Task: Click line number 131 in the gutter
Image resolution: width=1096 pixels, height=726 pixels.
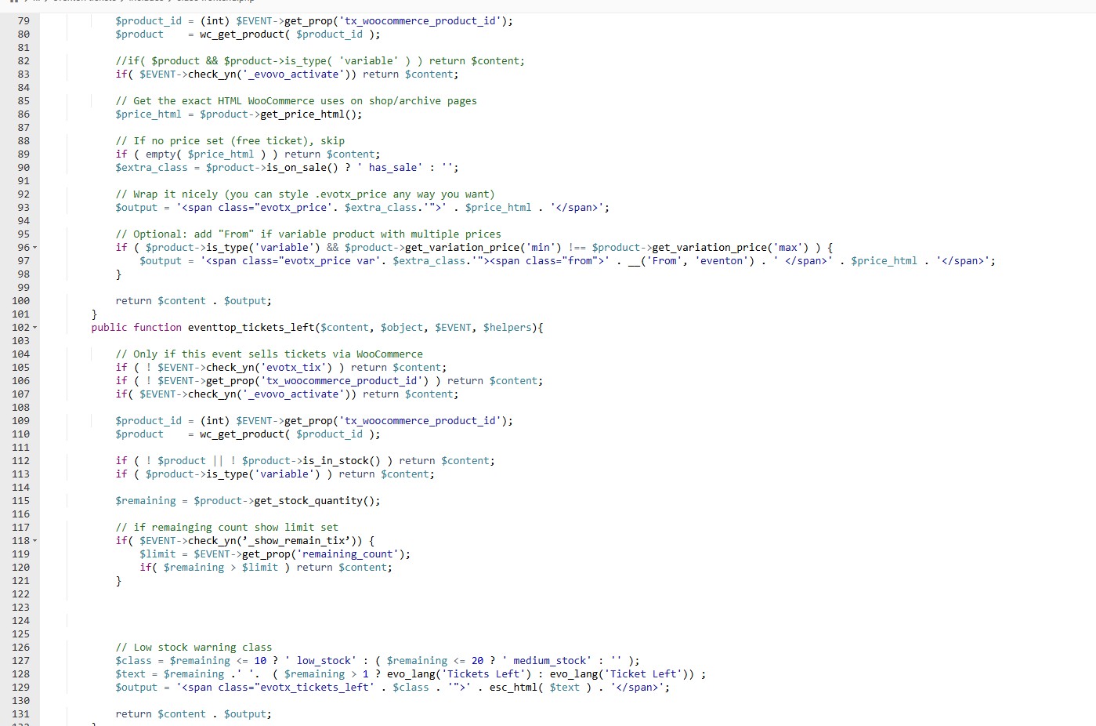Action: (x=20, y=714)
